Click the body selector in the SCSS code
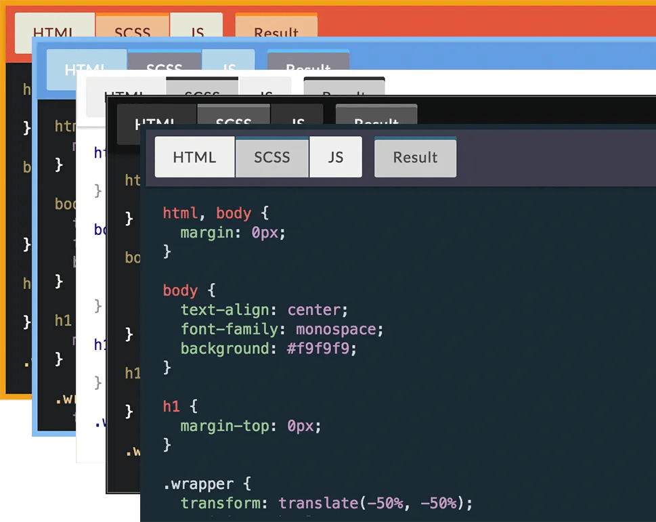656x522 pixels. coord(180,290)
